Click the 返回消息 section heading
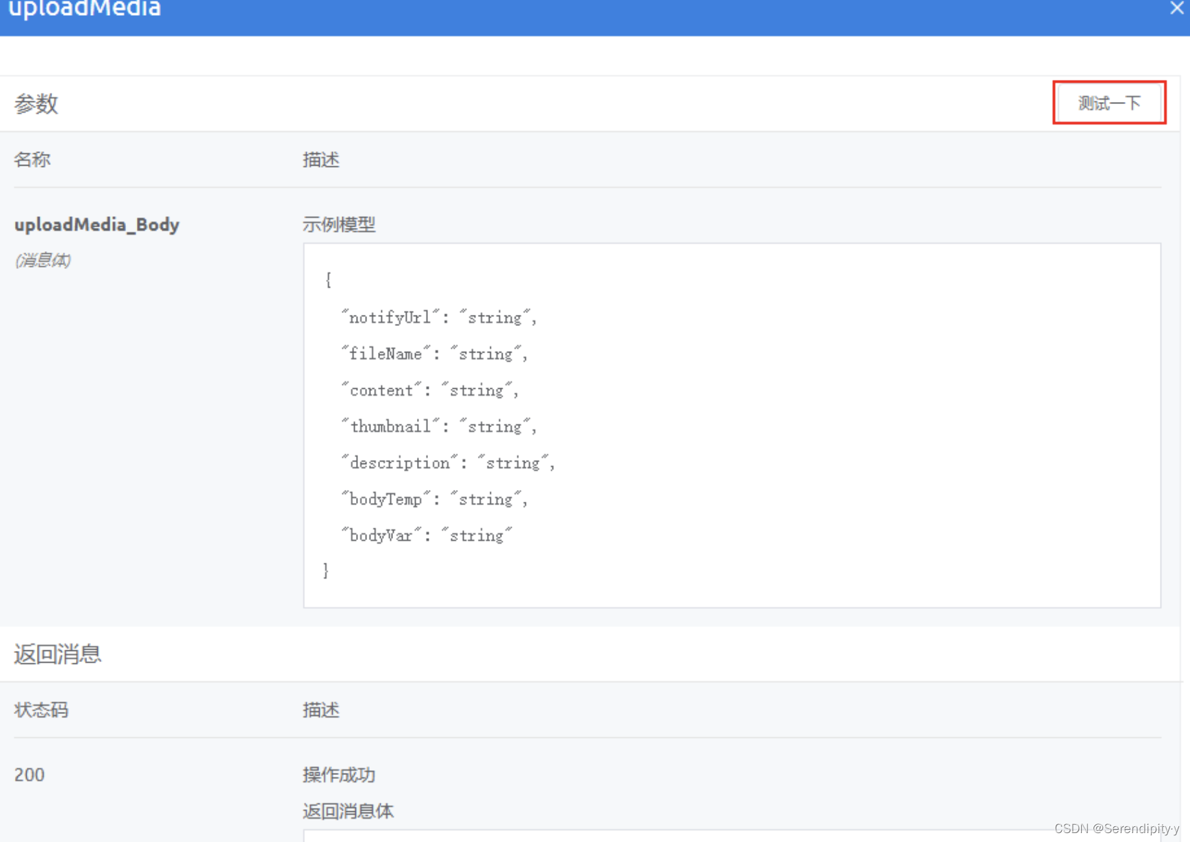The width and height of the screenshot is (1190, 842). tap(58, 654)
